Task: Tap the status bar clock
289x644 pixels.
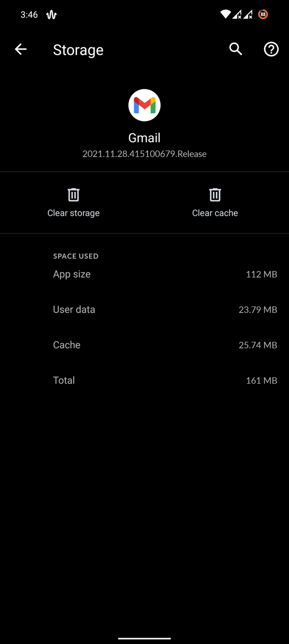Action: point(29,15)
